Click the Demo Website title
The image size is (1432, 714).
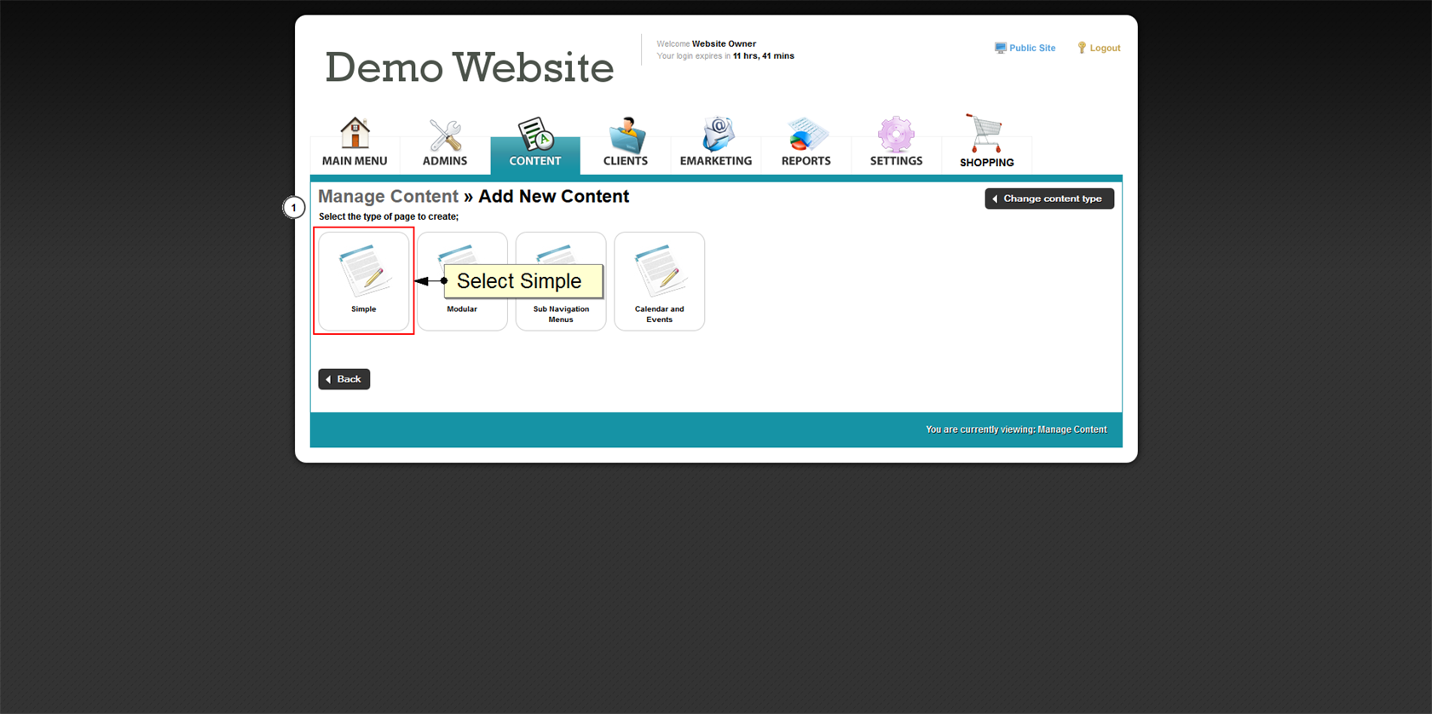pyautogui.click(x=469, y=68)
